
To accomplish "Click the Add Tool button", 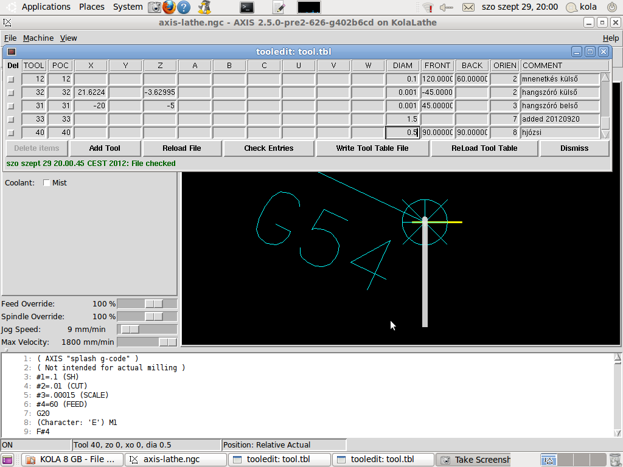I will (105, 148).
